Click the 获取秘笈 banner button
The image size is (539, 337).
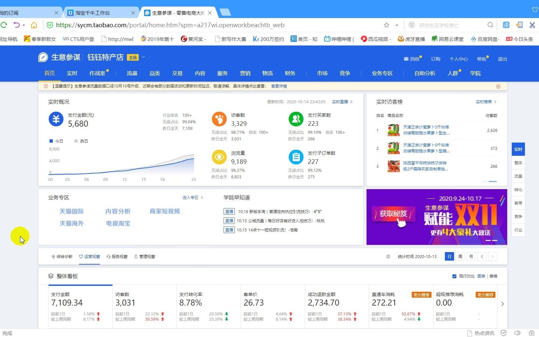pos(393,214)
